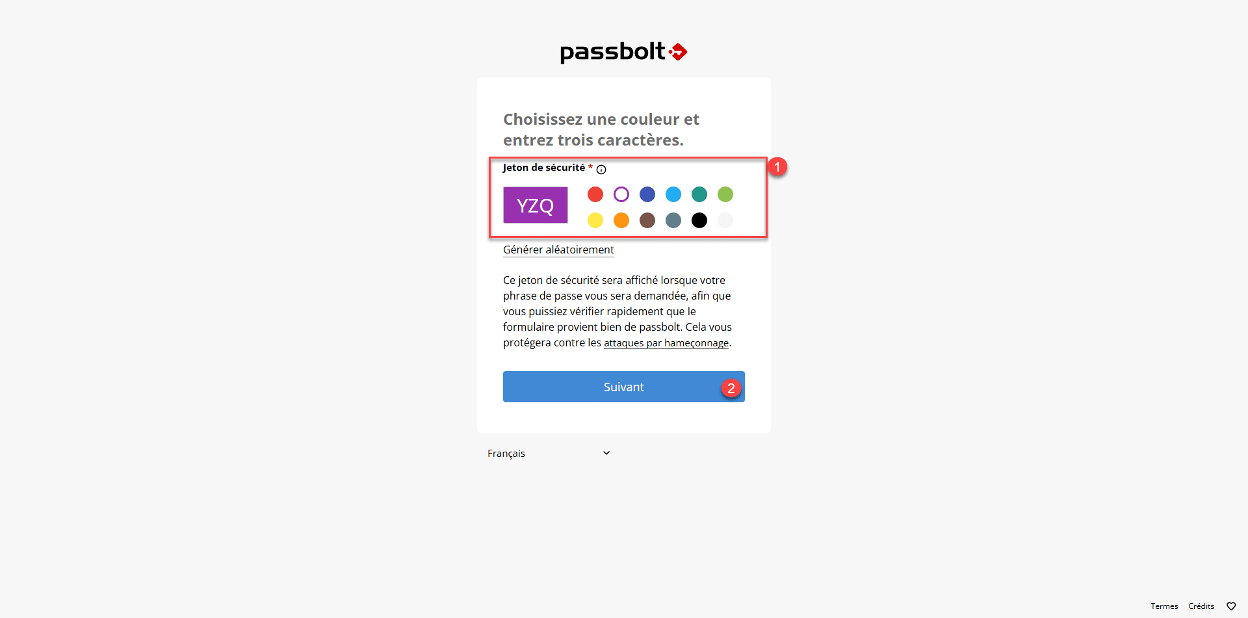1248x618 pixels.
Task: Click the heart icon in footer
Action: tap(1231, 606)
